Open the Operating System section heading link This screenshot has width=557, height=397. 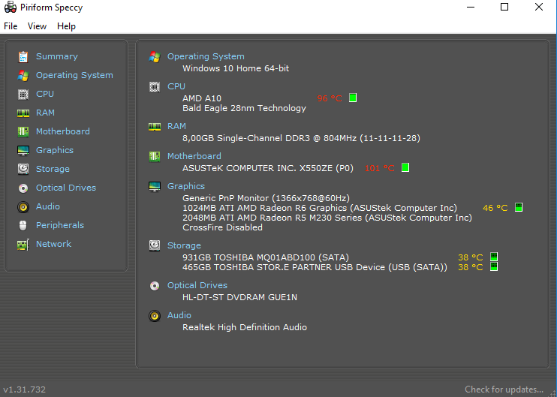click(206, 56)
